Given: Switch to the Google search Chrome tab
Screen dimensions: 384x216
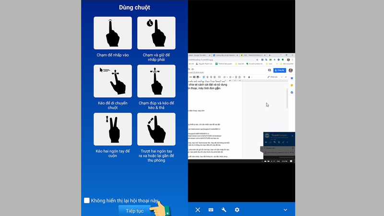Looking at the screenshot, I should (199, 55).
